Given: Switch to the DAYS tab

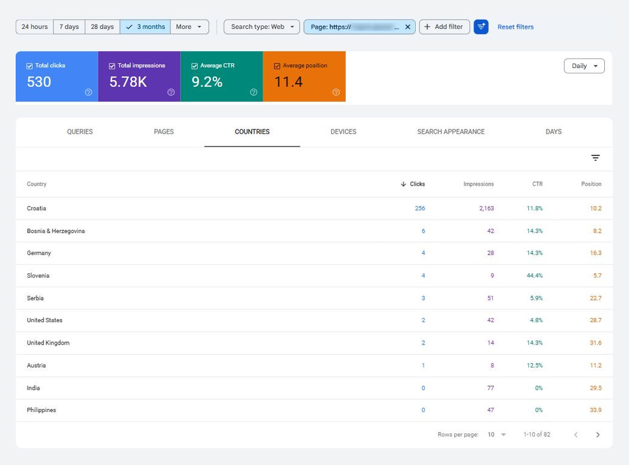Looking at the screenshot, I should (554, 132).
